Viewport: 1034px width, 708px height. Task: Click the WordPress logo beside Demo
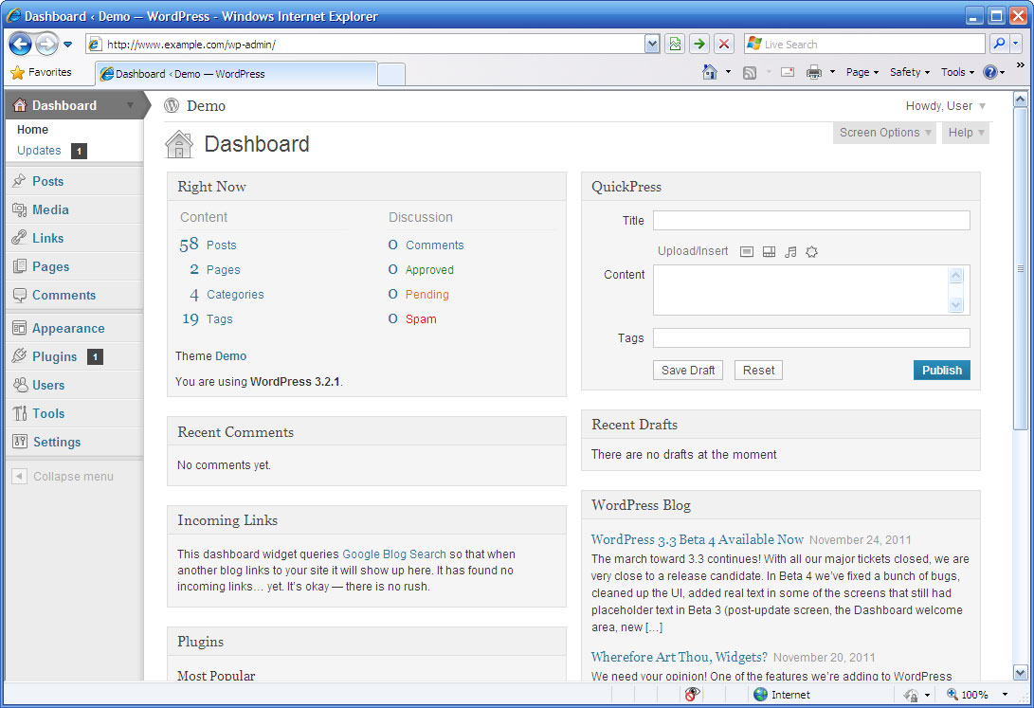tap(172, 105)
